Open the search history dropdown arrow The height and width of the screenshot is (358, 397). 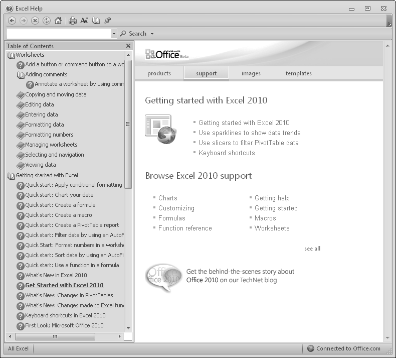(114, 34)
